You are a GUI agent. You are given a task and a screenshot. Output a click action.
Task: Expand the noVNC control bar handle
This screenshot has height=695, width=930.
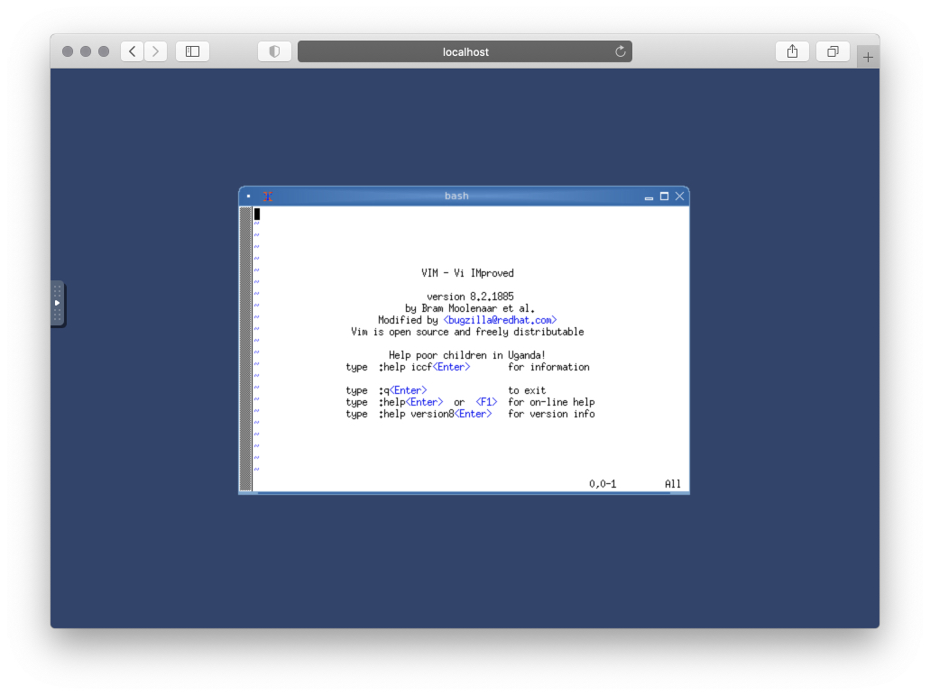56,304
